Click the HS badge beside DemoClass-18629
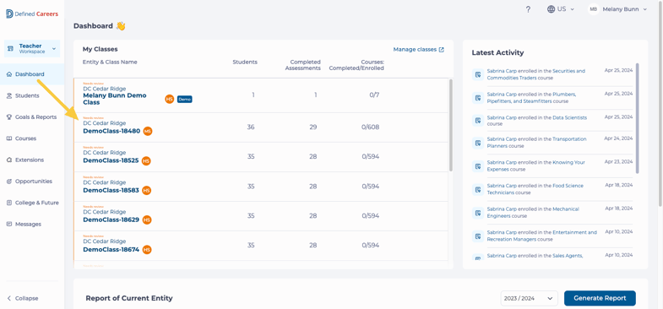The image size is (663, 309). [147, 220]
